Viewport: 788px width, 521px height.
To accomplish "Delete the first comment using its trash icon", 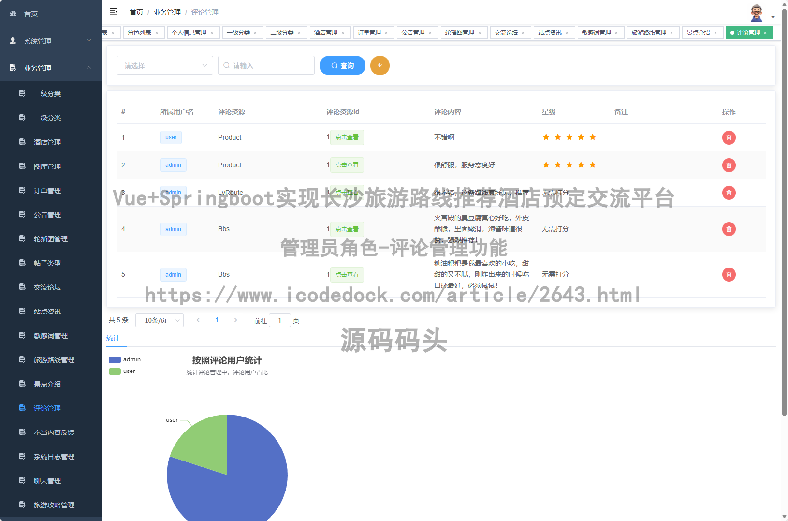I will pyautogui.click(x=729, y=137).
